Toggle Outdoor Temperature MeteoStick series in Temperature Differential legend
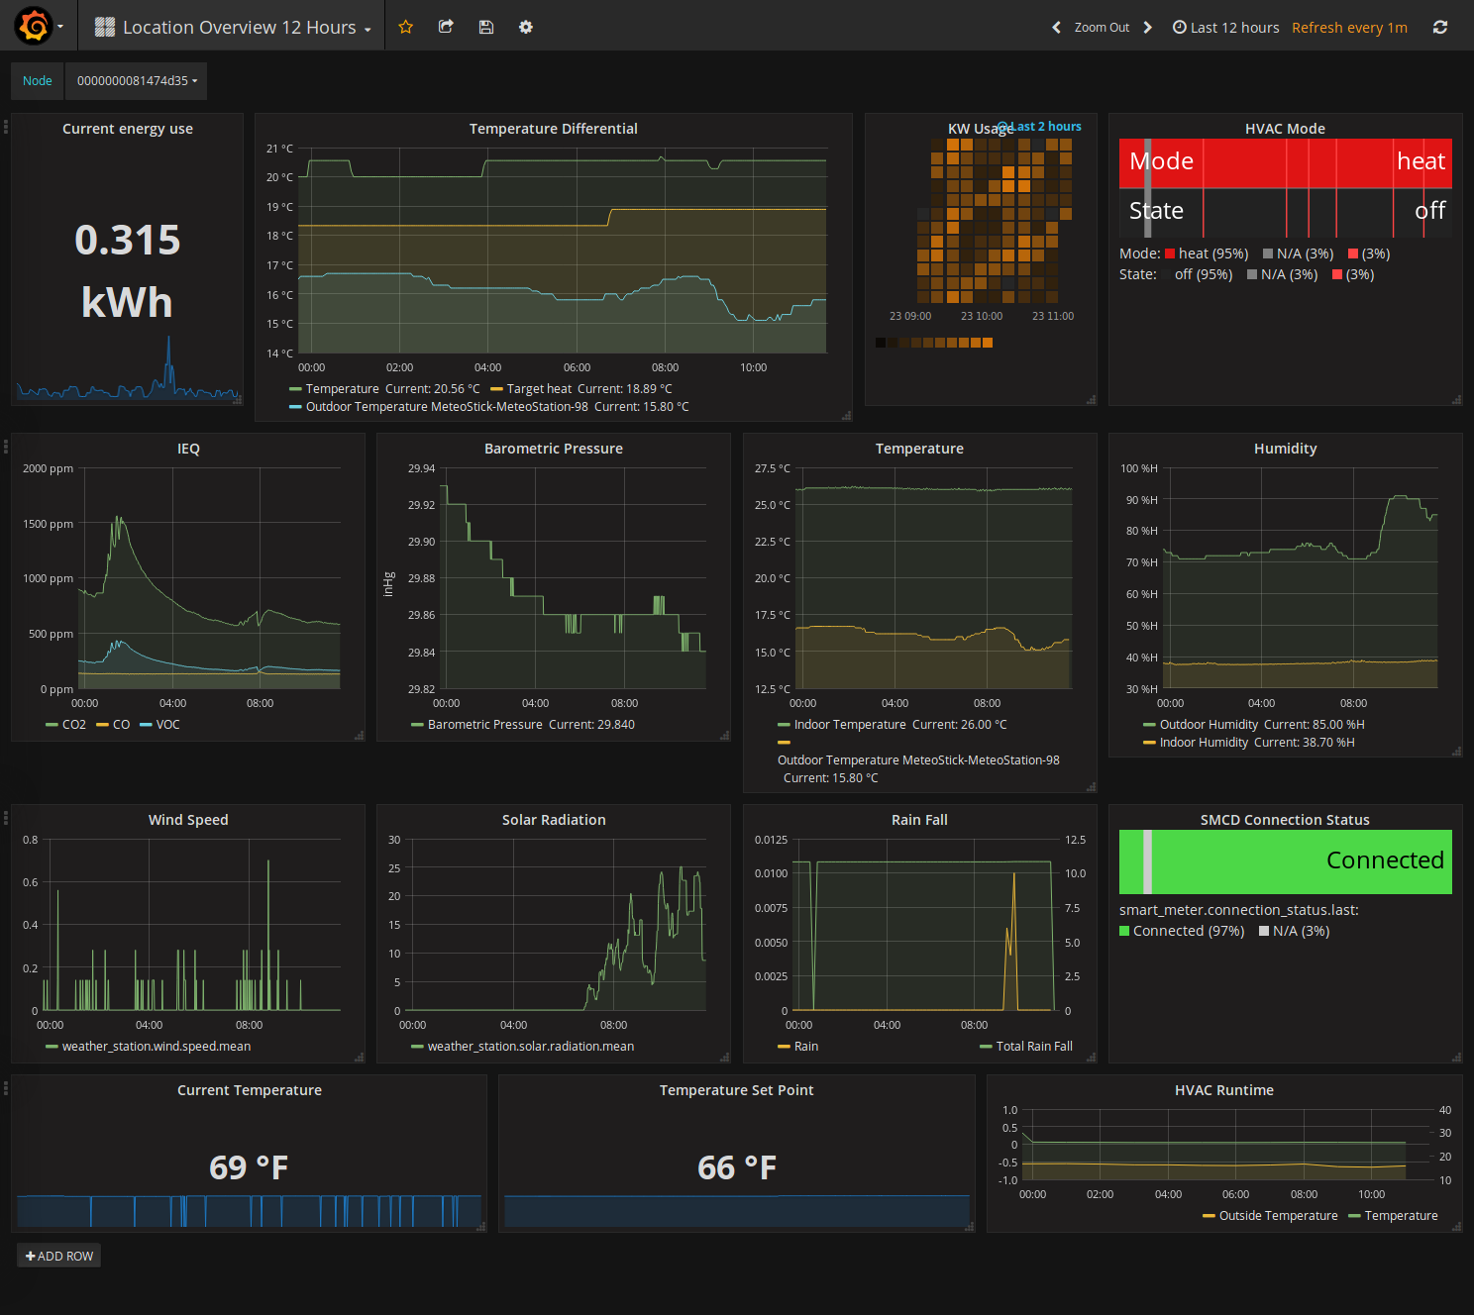Image resolution: width=1474 pixels, height=1315 pixels. click(x=447, y=407)
